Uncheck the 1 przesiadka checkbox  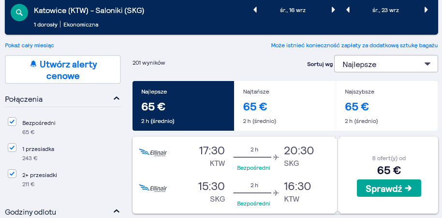[12, 148]
